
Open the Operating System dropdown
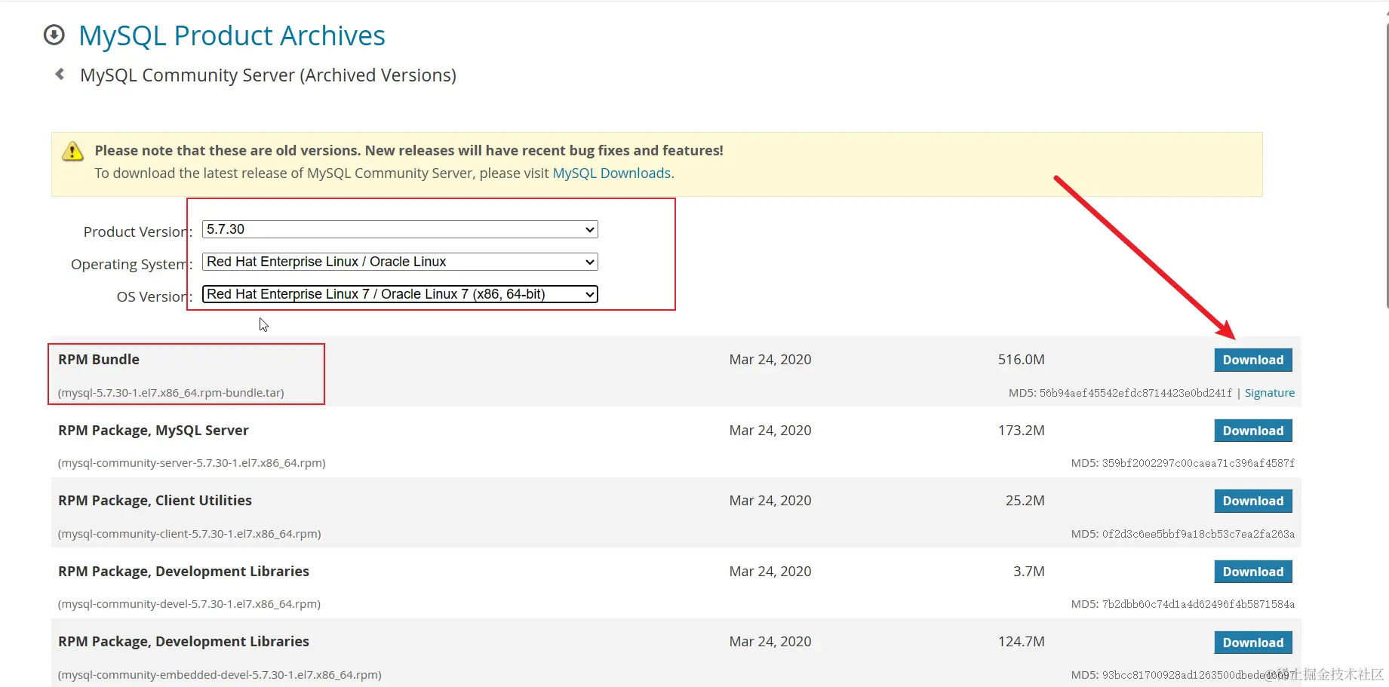[x=400, y=262]
